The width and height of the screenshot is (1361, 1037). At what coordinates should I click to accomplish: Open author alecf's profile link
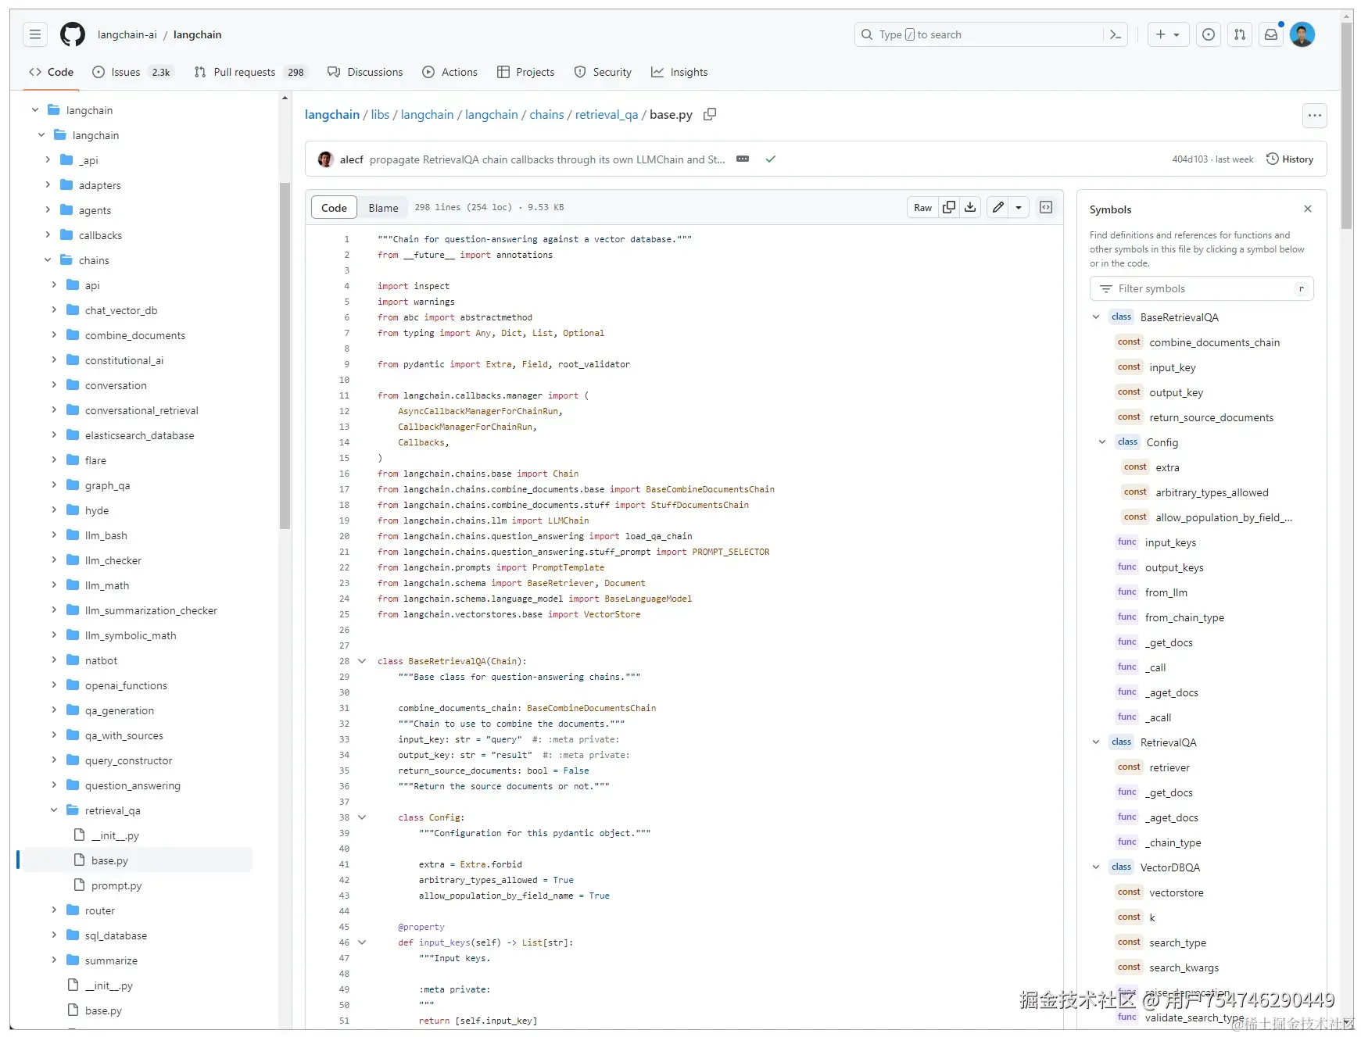coord(352,159)
